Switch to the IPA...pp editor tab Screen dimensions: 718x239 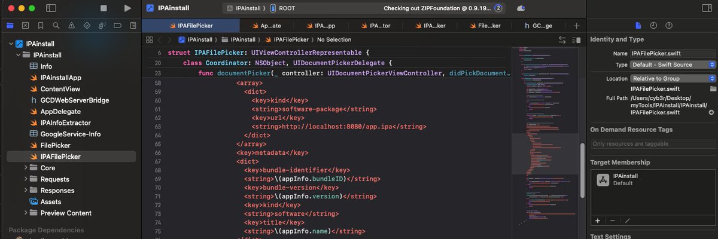320,26
